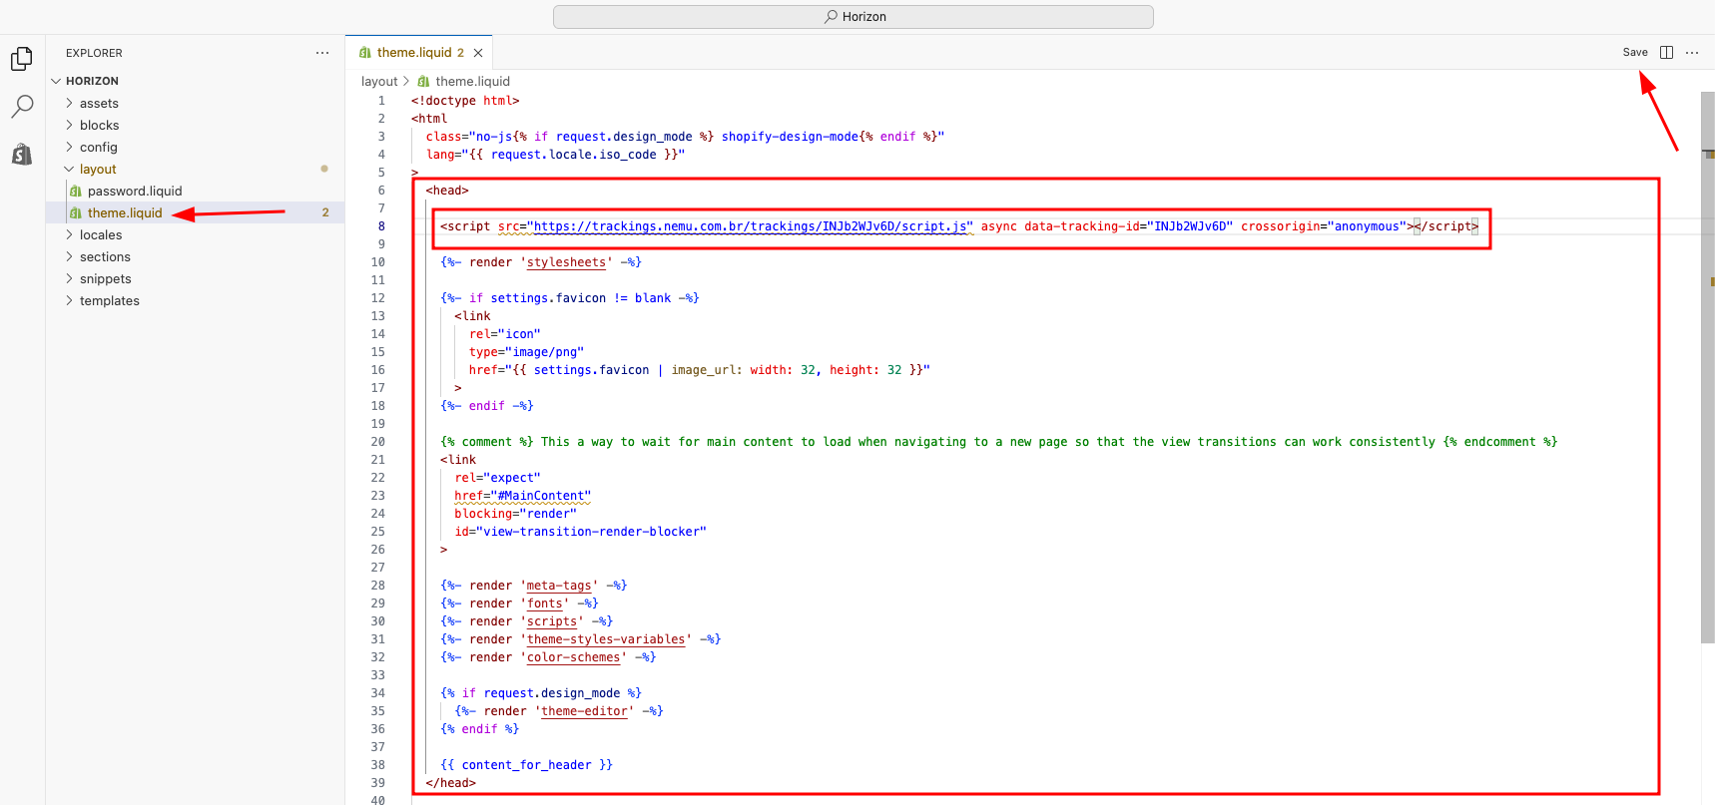The image size is (1715, 805).
Task: Click line number 20 in gutter
Action: click(377, 442)
